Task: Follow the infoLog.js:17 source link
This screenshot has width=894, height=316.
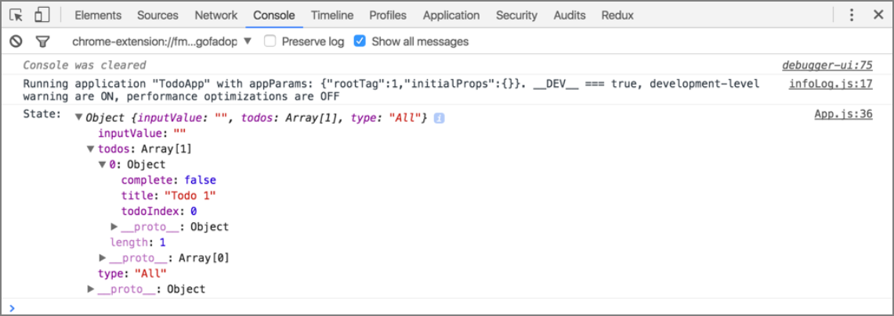Action: coord(831,83)
